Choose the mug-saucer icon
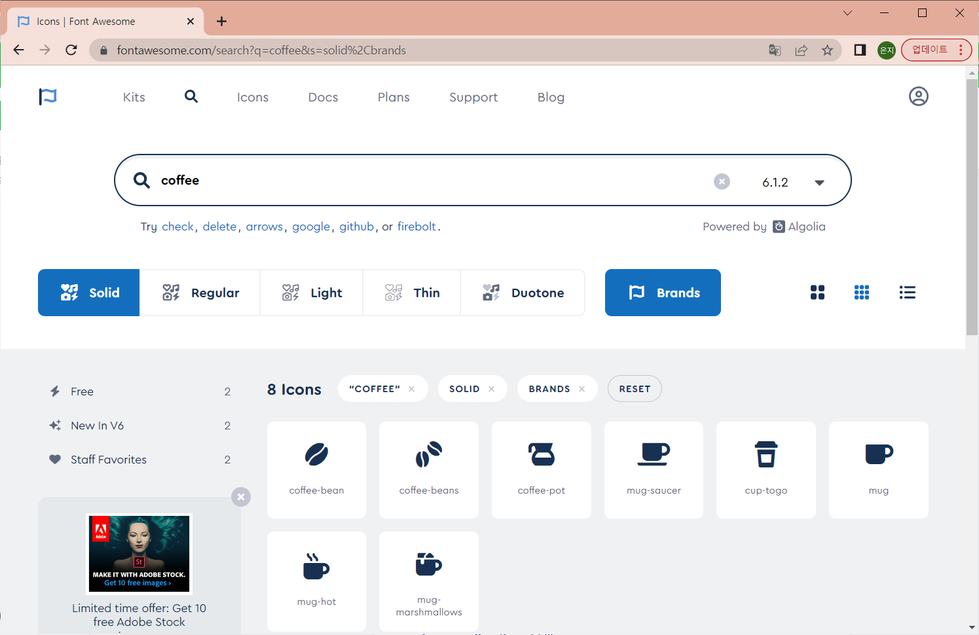 coord(654,470)
